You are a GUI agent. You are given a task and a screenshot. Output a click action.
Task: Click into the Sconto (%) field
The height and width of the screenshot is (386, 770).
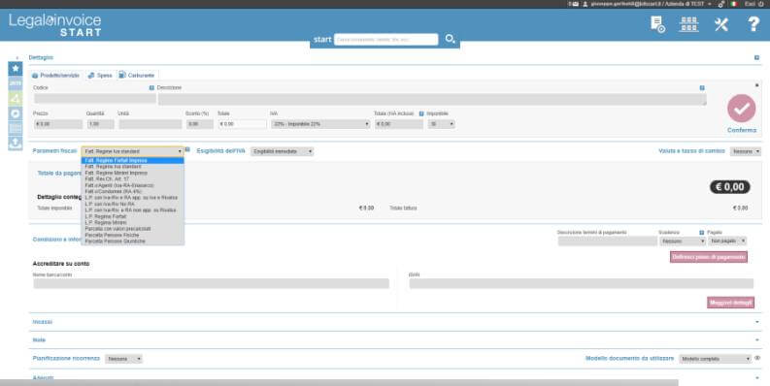point(199,124)
